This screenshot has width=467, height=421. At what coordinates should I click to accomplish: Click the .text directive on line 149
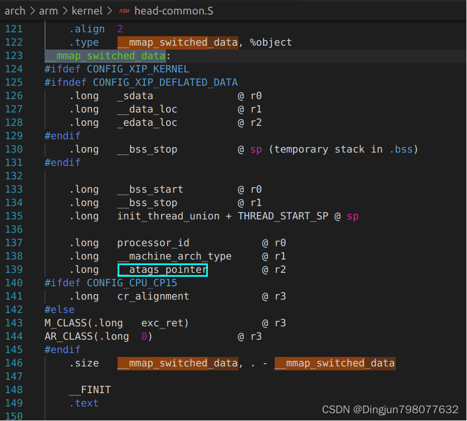84,403
